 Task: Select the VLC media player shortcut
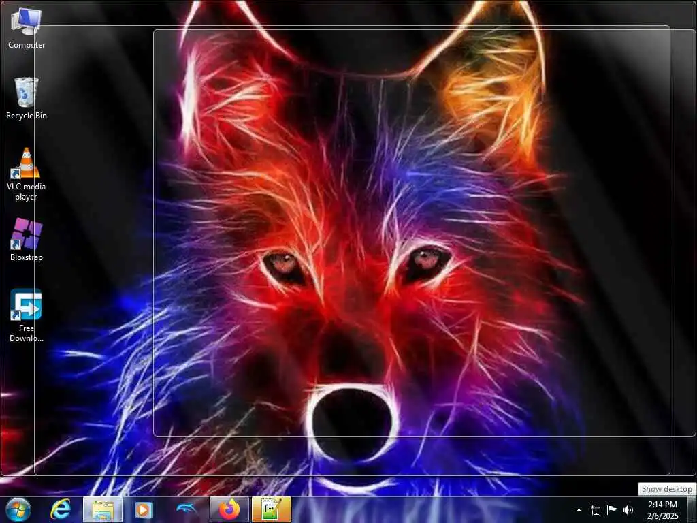[27, 174]
